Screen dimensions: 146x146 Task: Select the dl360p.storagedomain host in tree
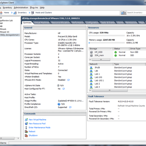10,35
